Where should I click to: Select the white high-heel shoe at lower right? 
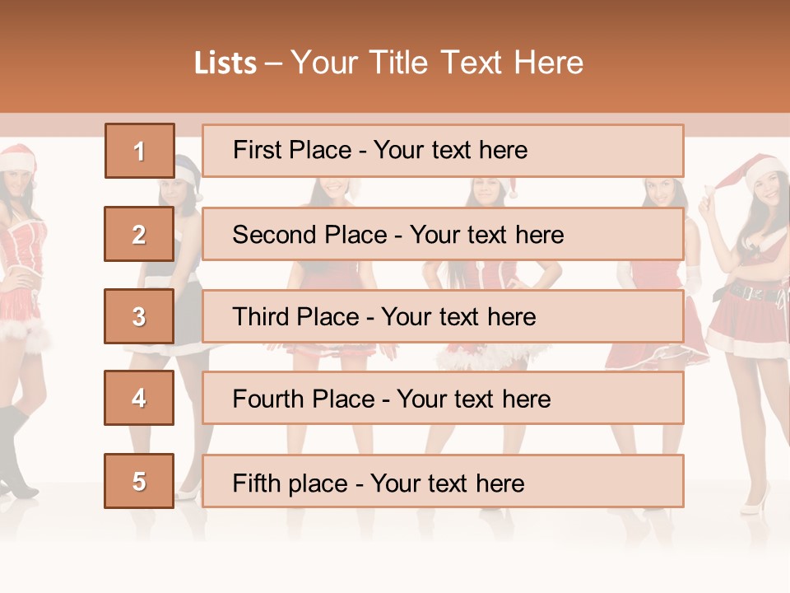click(755, 498)
